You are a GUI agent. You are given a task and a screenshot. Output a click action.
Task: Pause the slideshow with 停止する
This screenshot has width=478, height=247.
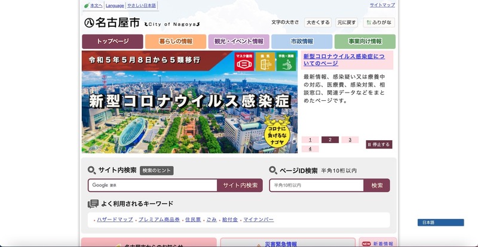(379, 144)
